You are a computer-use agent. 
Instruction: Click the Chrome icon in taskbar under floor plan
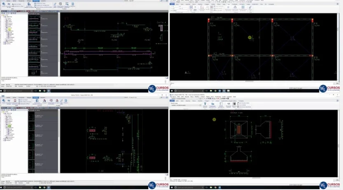[215, 90]
